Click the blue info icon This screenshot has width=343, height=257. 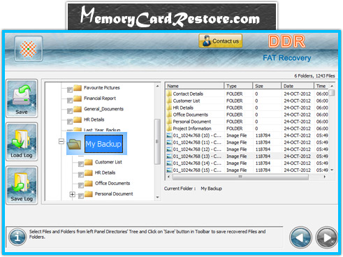[x=17, y=237]
